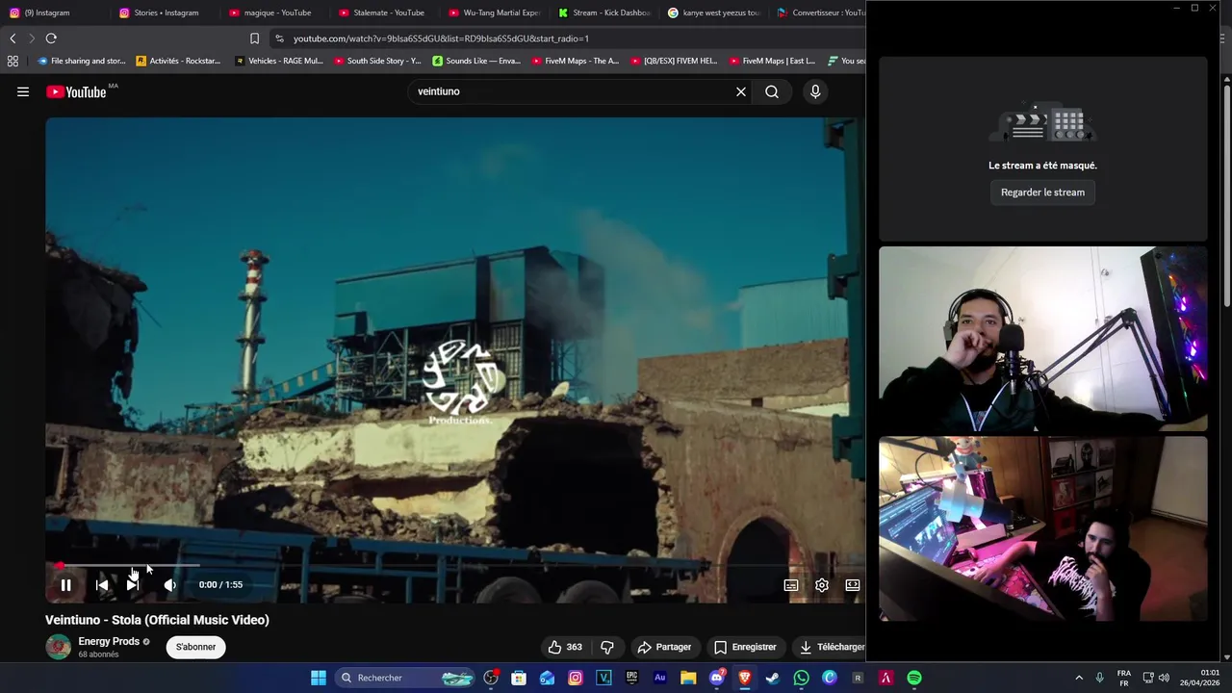Screen dimensions: 1232x693
Task: Open the FiveM Maps - The A... bookmark
Action: (x=575, y=61)
